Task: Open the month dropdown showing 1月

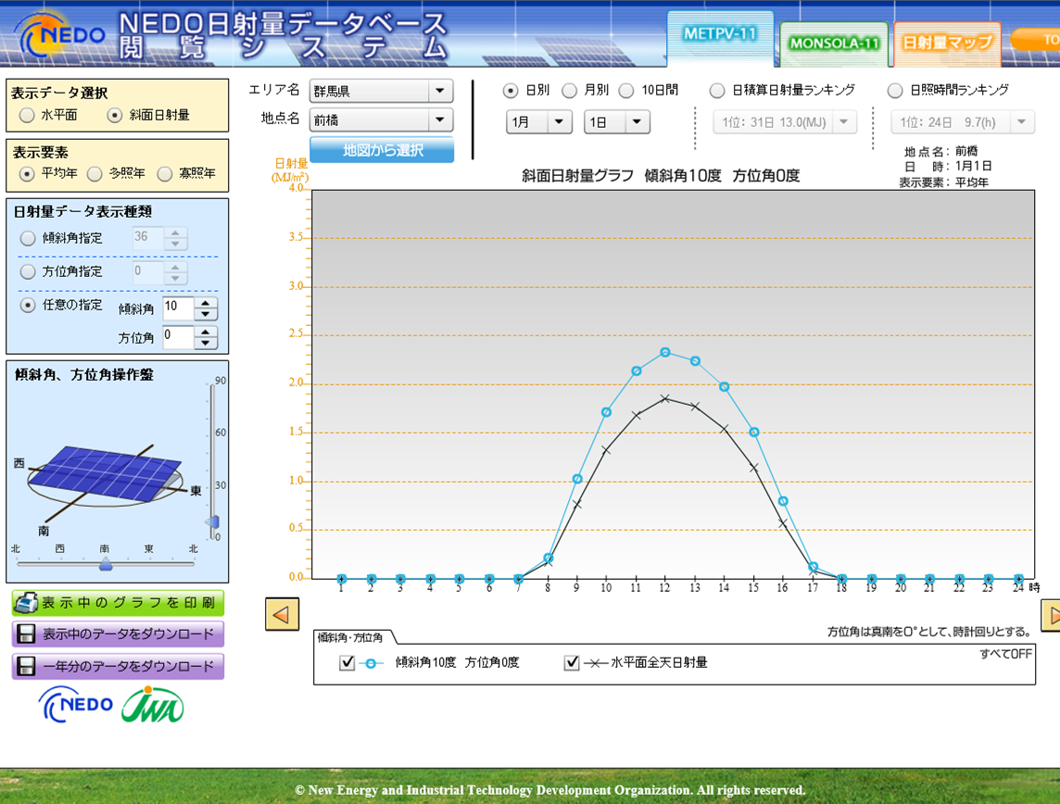Action: 538,122
